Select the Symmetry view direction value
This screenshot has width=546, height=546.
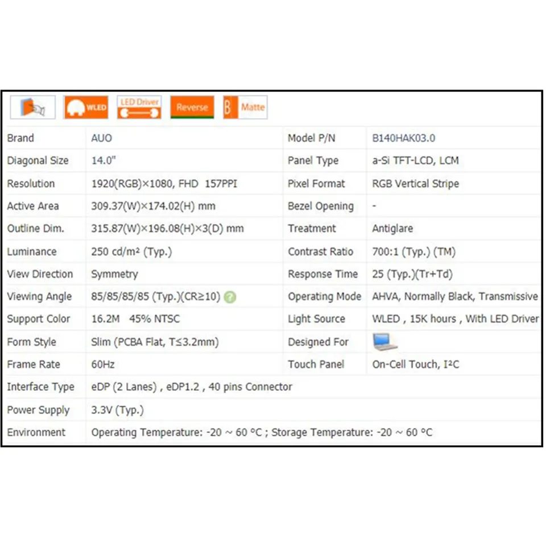coord(114,274)
